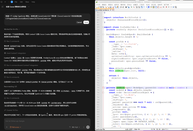
Task: Go back with the left arrow icon
Action: (x=5, y=2)
